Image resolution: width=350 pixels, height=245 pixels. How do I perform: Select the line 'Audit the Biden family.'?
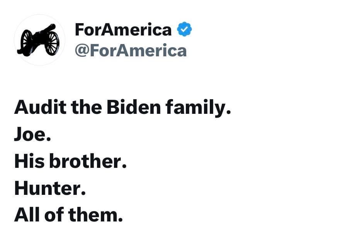(x=122, y=108)
